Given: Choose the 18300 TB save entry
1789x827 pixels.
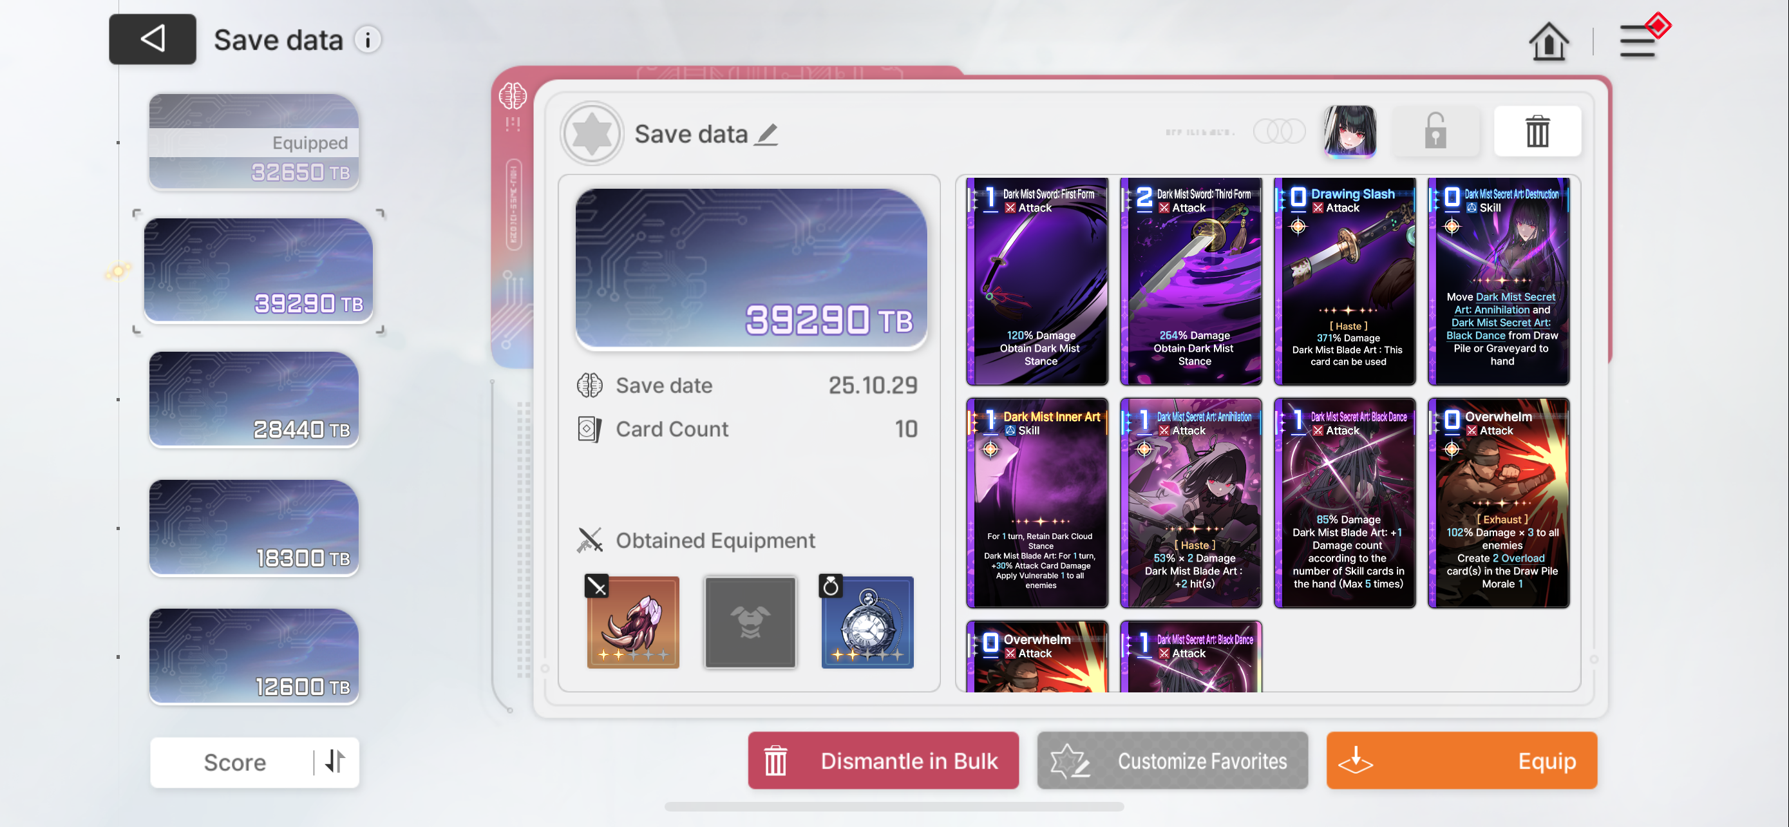Looking at the screenshot, I should 254,528.
